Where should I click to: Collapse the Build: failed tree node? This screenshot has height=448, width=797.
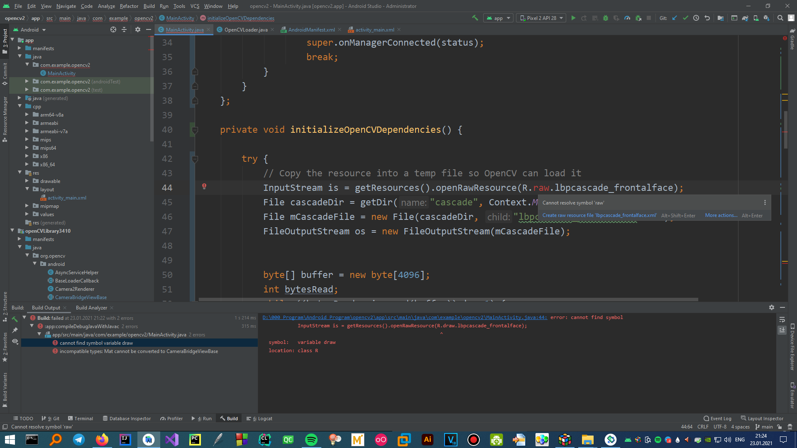24,318
